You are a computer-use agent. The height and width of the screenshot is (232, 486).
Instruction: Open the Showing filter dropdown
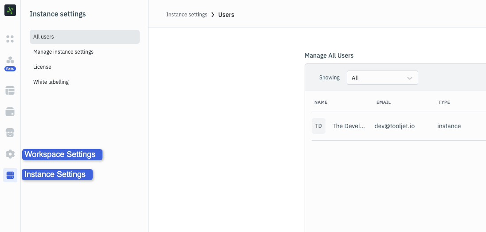382,78
